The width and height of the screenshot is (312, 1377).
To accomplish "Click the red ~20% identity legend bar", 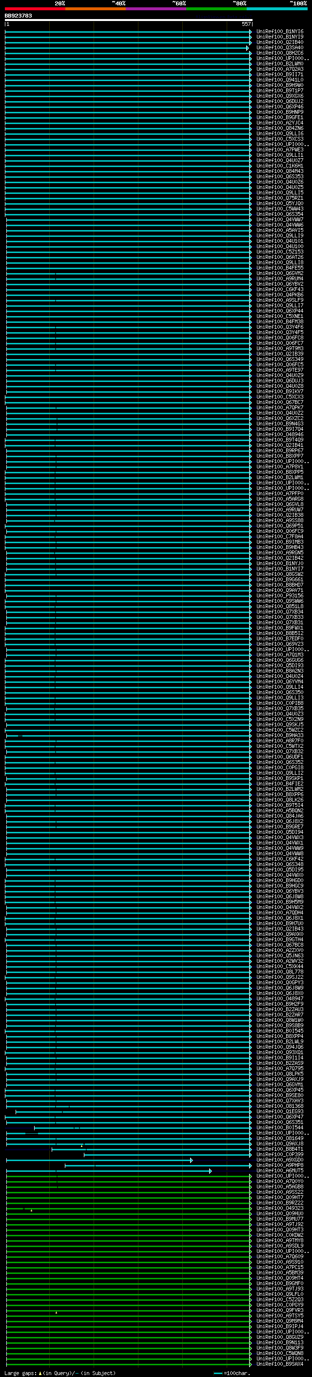I will click(x=35, y=9).
